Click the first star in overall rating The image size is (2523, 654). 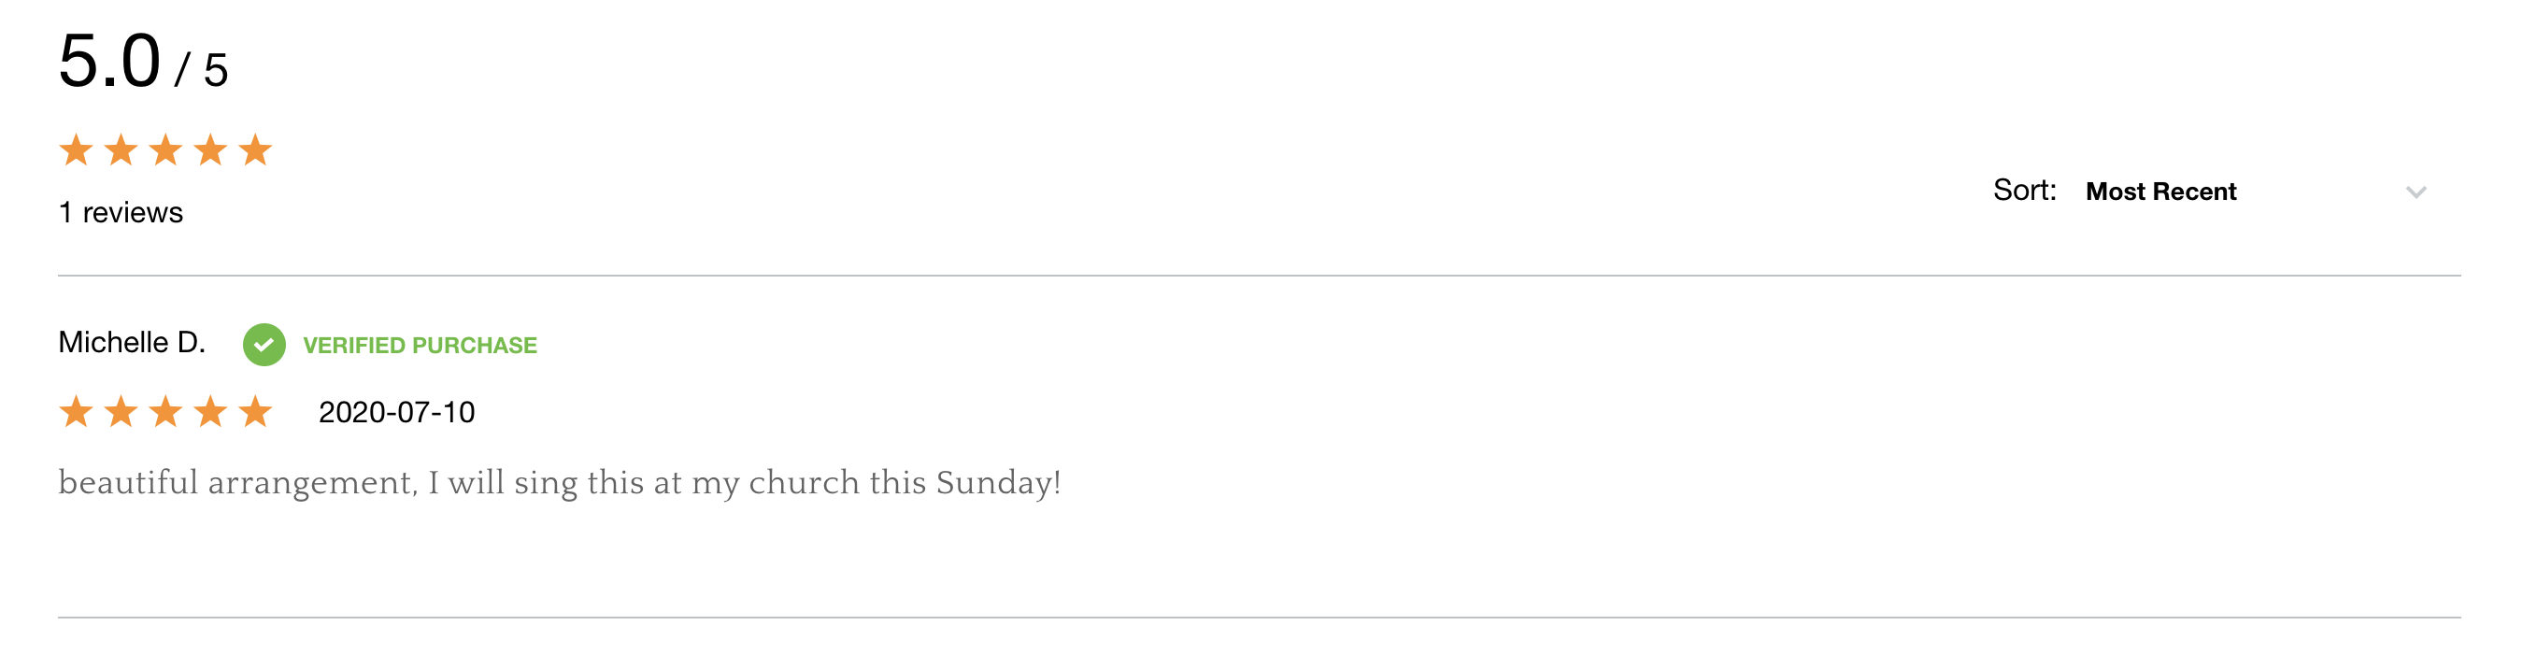(77, 149)
